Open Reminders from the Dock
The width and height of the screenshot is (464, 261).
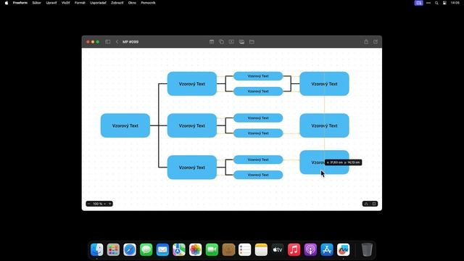point(245,249)
